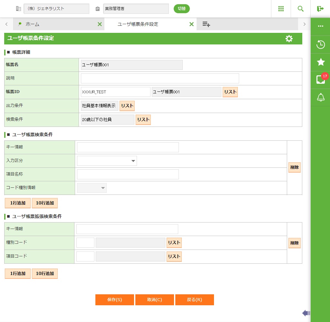Open the apps grid menu icon
The width and height of the screenshot is (330, 322).
click(x=281, y=9)
